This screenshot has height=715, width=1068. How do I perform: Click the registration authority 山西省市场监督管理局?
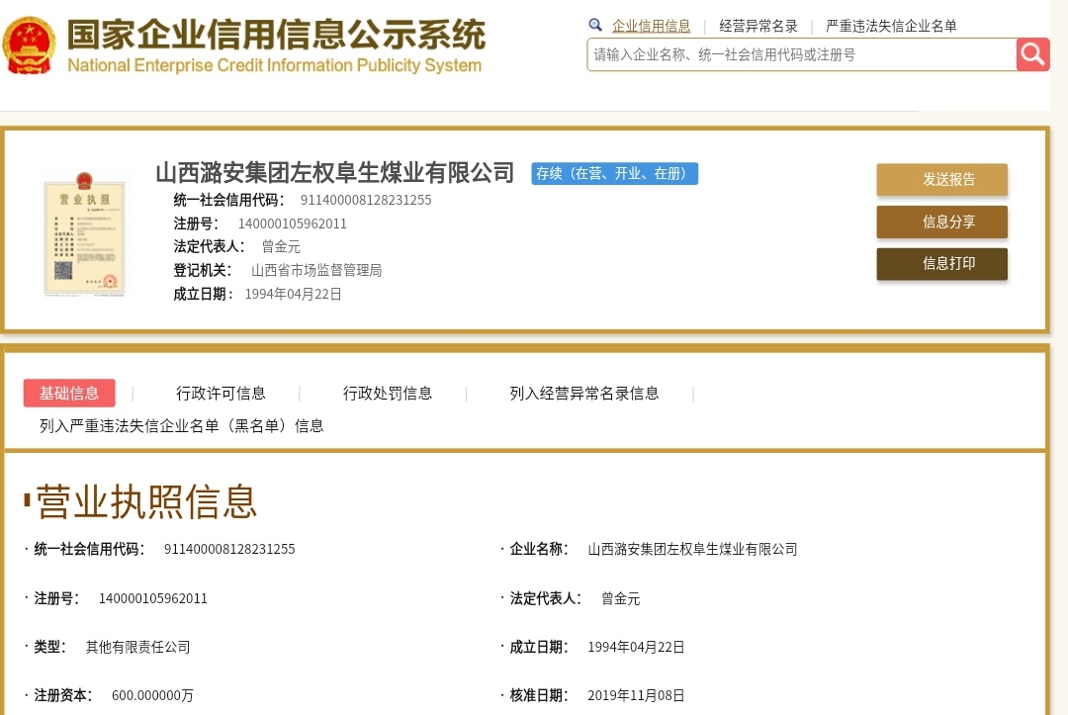coord(316,270)
